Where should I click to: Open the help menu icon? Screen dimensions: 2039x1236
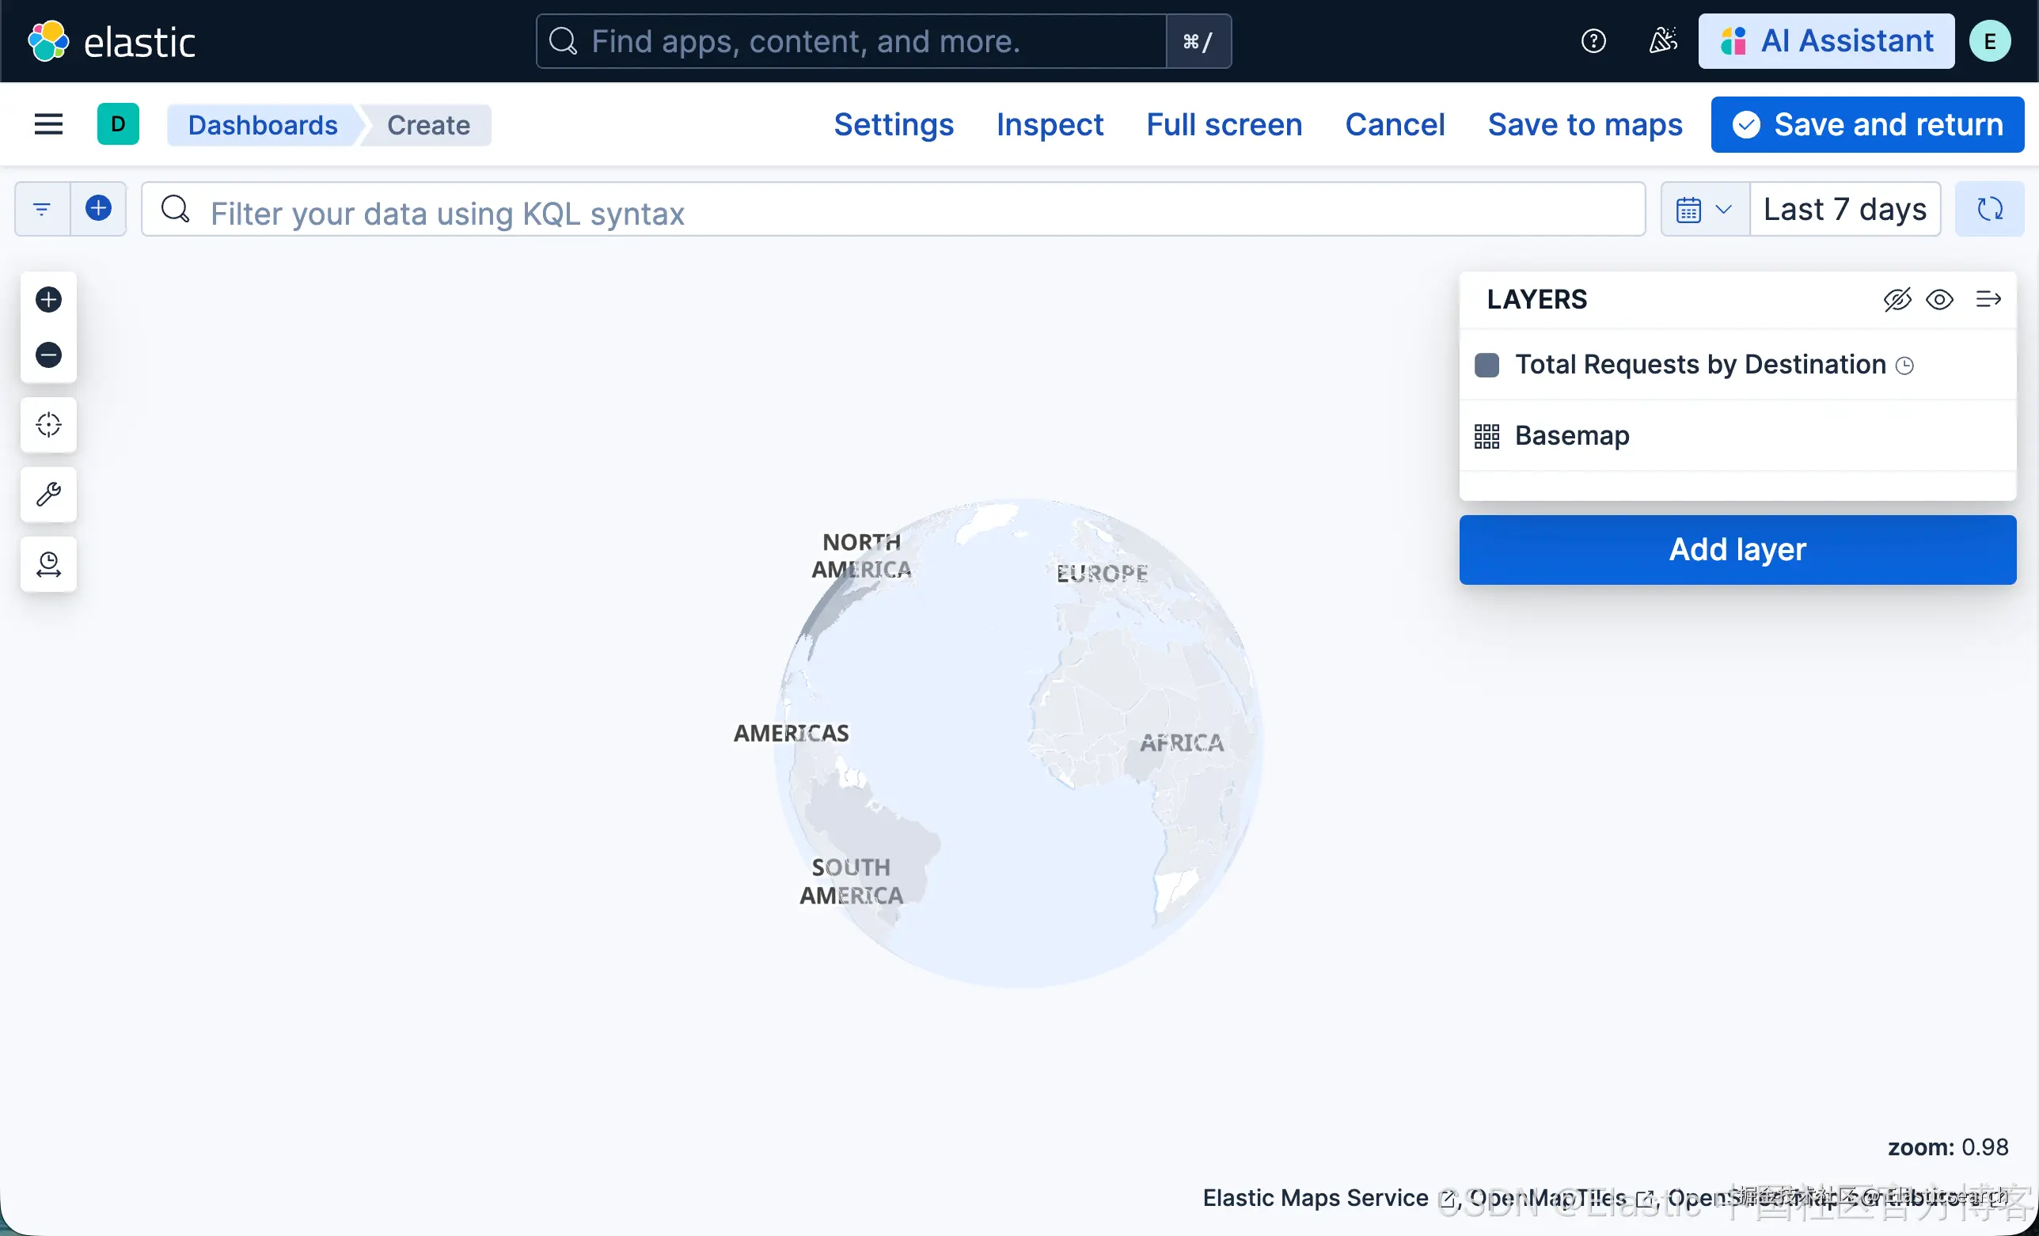point(1593,41)
